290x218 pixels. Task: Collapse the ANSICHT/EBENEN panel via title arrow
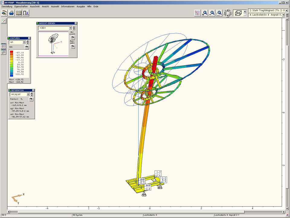(76, 23)
